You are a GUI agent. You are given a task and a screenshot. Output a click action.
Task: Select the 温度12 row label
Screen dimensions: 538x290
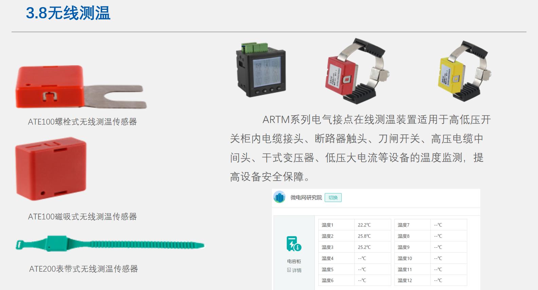[x=405, y=280]
